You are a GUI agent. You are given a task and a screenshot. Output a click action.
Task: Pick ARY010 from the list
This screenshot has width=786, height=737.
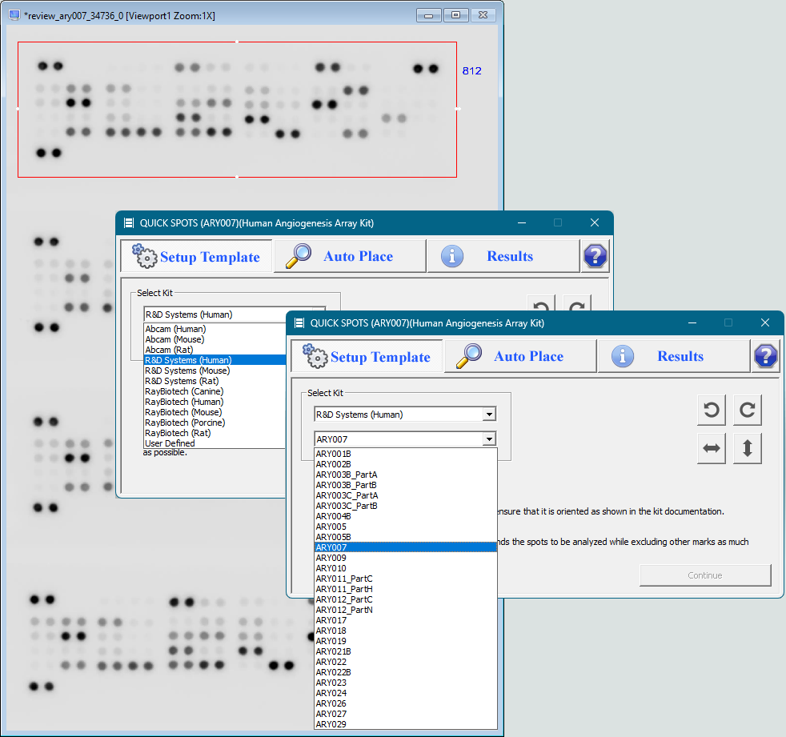[x=406, y=568]
